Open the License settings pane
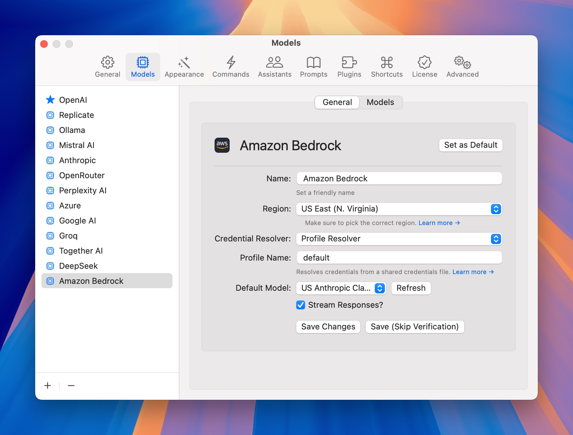Viewport: 573px width, 435px height. pyautogui.click(x=424, y=67)
